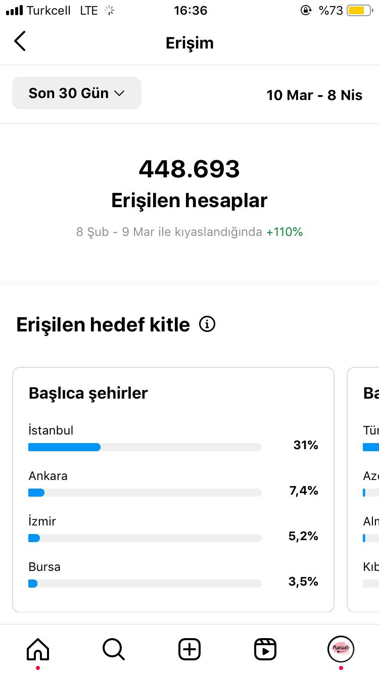Open the Reels icon
Viewport: 379px width, 674px height.
coord(265,649)
